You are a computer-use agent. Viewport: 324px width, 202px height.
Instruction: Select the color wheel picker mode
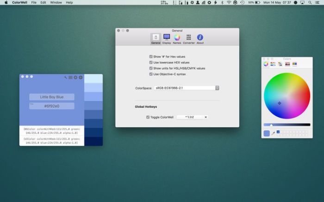[x=266, y=64]
